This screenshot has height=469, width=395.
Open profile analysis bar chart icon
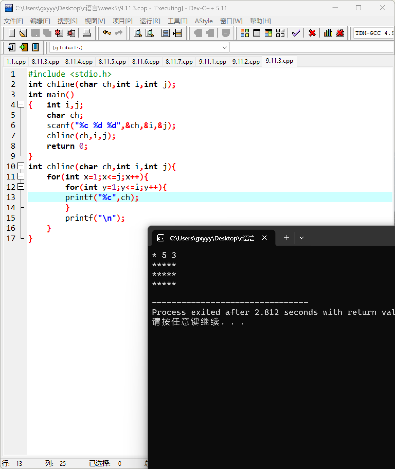pos(328,33)
